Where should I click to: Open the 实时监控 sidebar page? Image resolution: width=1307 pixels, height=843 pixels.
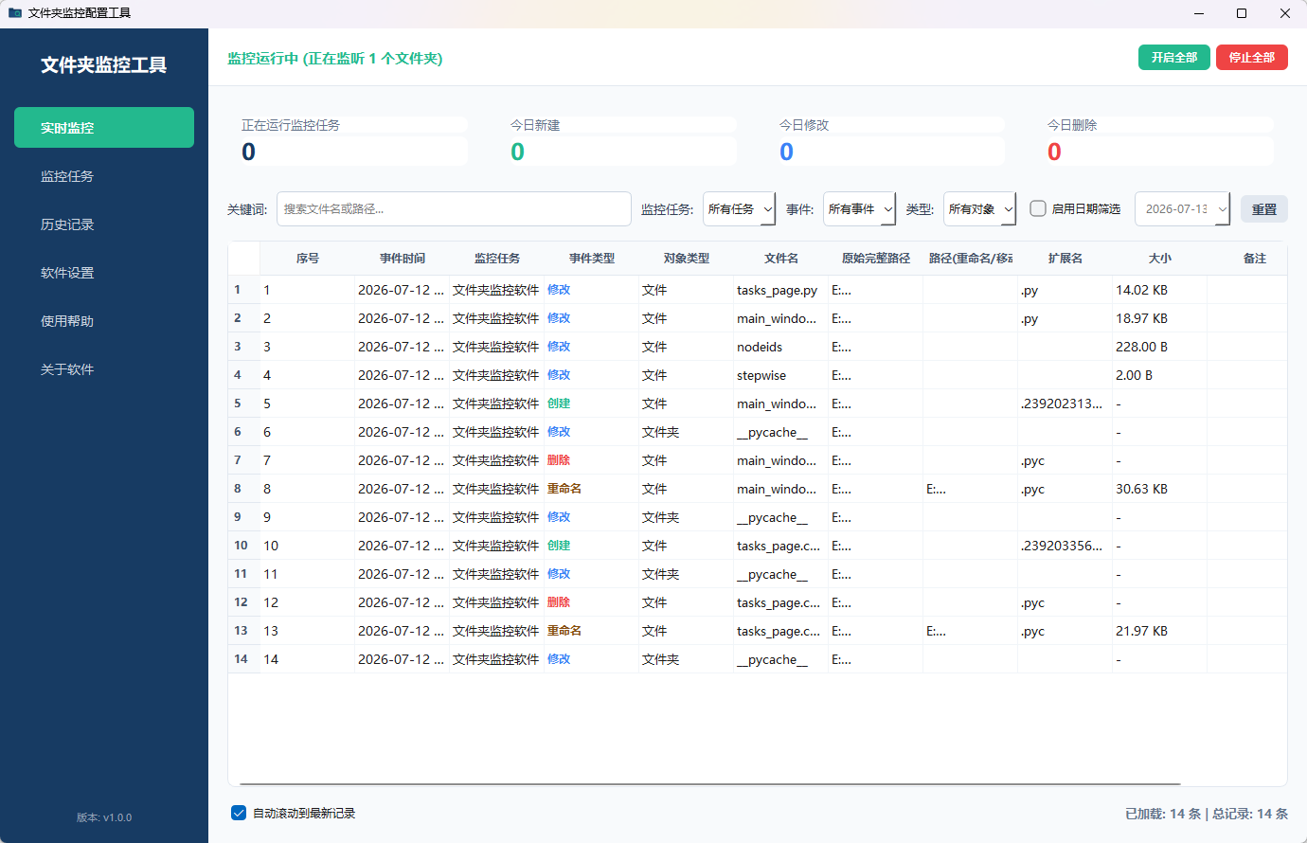click(104, 127)
